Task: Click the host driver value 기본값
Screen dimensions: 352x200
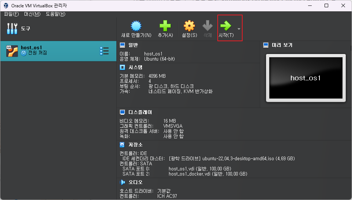Action: [164, 191]
